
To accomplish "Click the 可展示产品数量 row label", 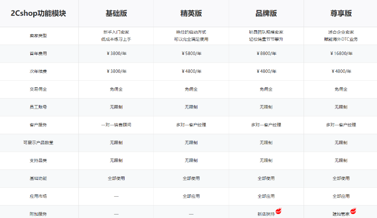I will [38, 143].
